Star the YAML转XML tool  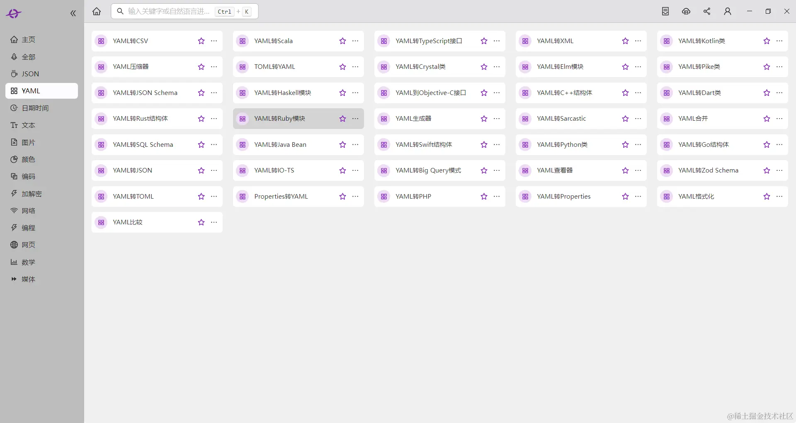tap(625, 41)
